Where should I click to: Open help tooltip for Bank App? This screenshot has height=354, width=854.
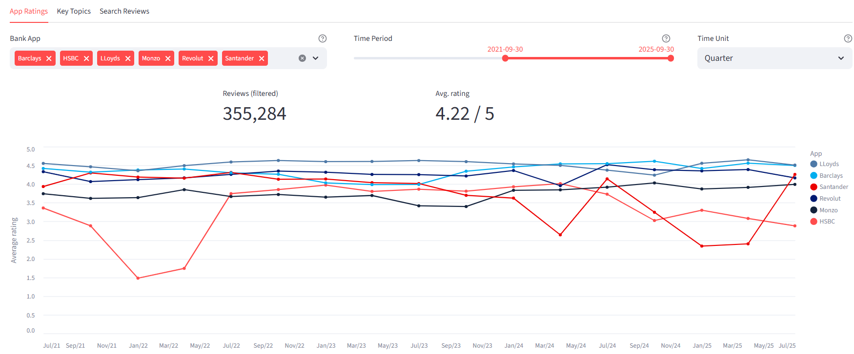(323, 38)
